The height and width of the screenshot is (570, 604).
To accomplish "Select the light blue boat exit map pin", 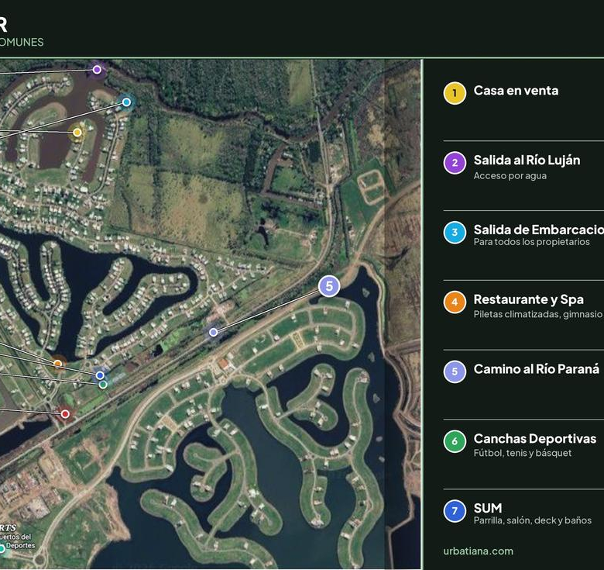I will point(126,102).
